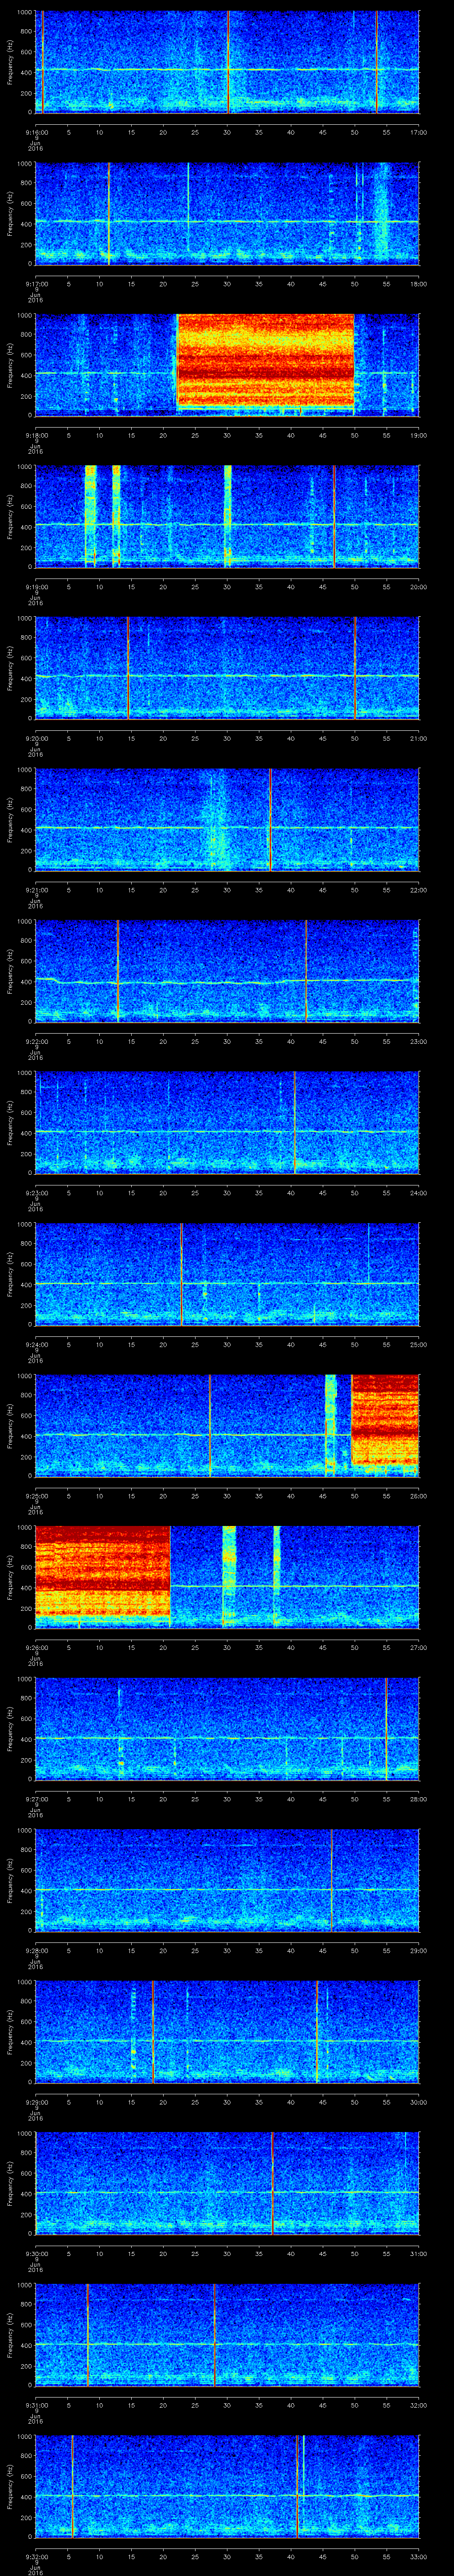The height and width of the screenshot is (2576, 454).
Task: Click the "19:00" end time label
Action: point(418,435)
